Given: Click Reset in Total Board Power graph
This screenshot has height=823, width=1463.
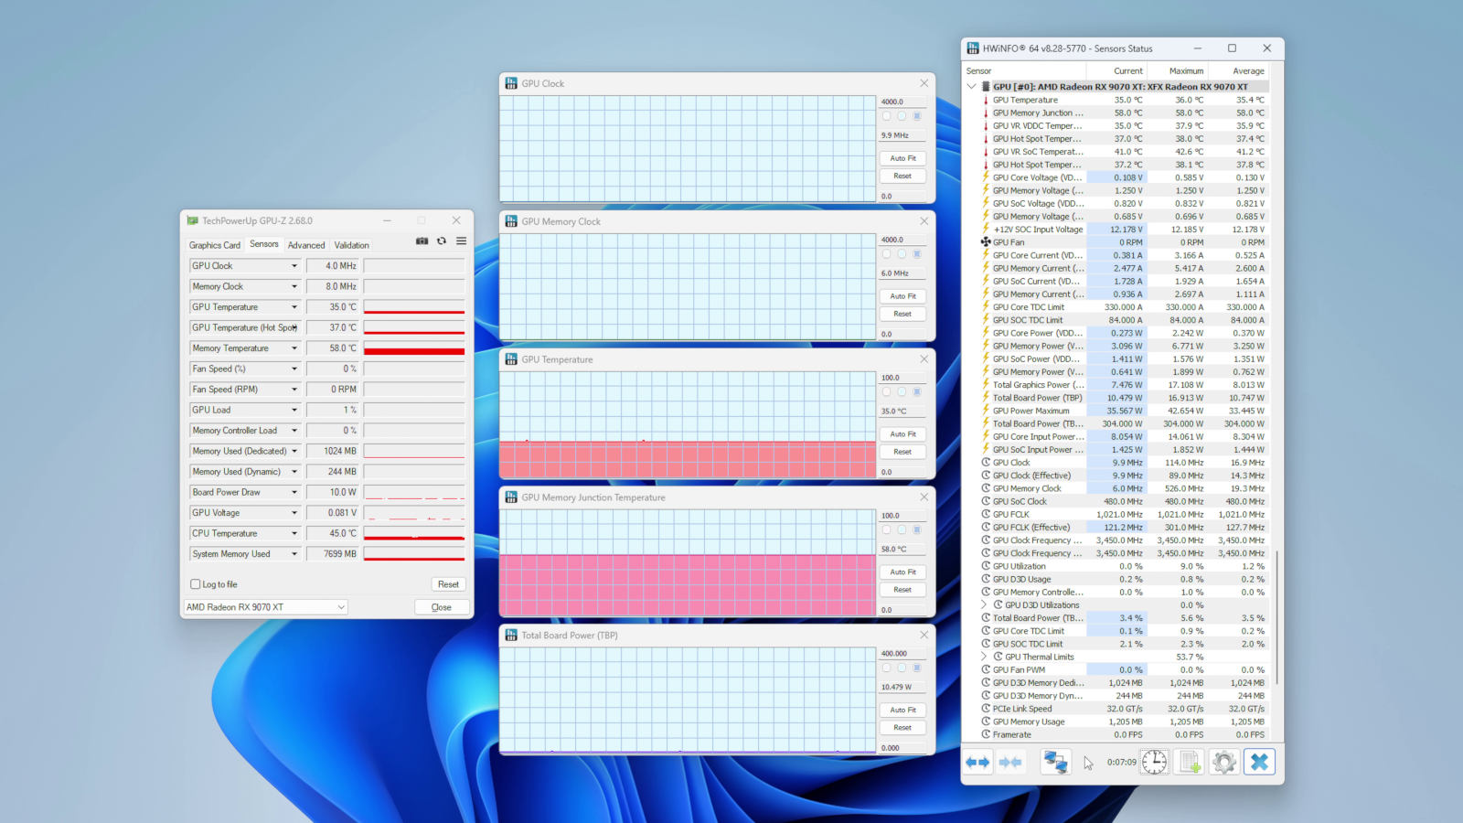Looking at the screenshot, I should pyautogui.click(x=902, y=728).
